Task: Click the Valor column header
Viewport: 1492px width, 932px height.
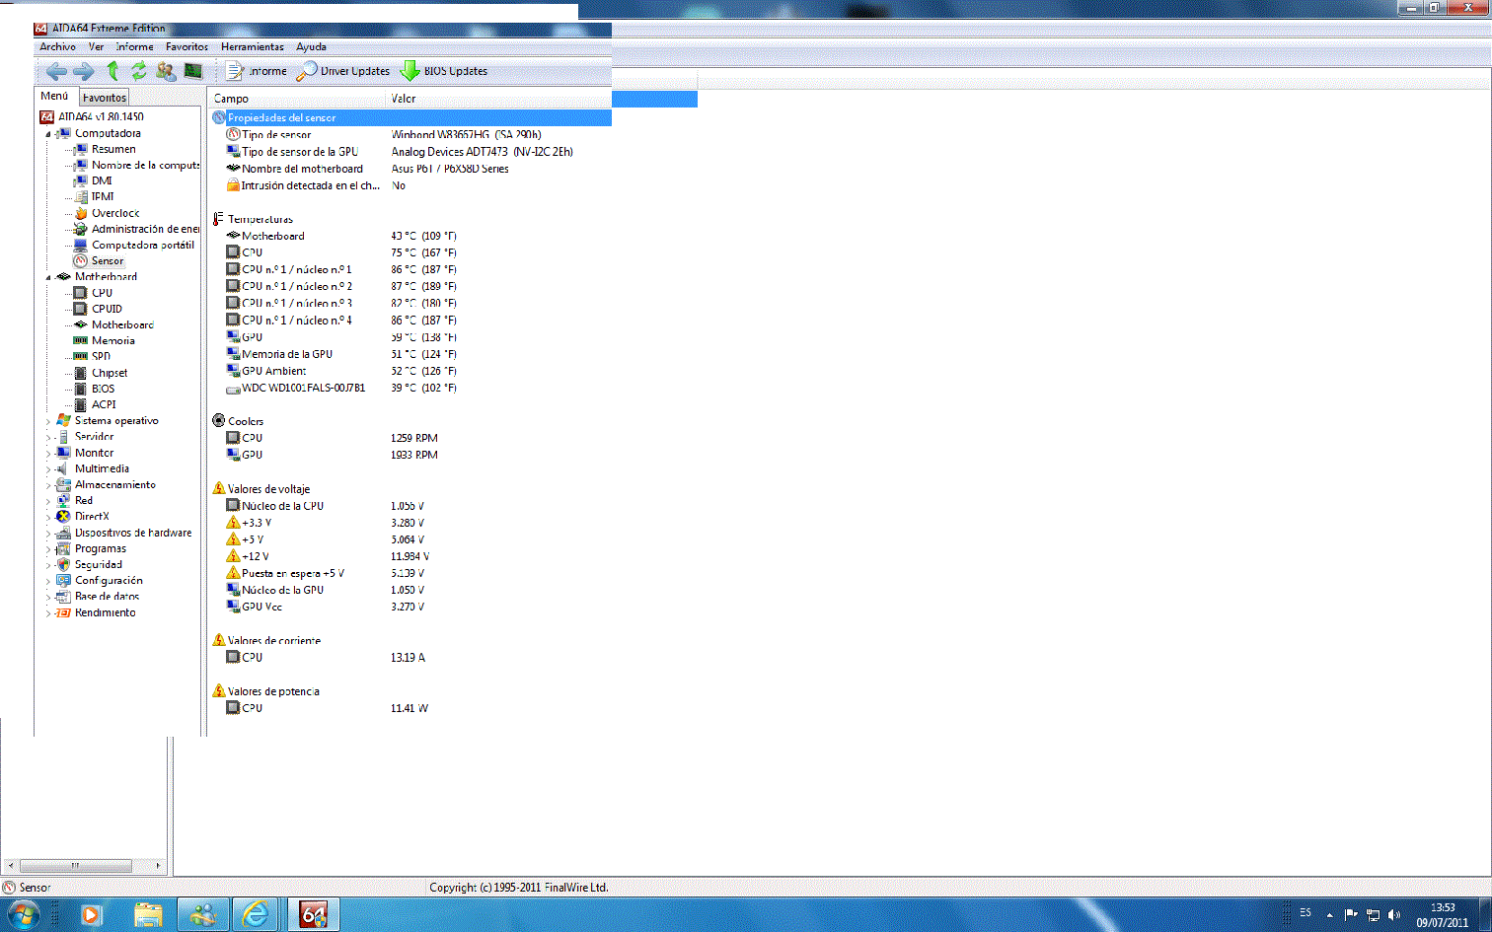Action: [498, 99]
